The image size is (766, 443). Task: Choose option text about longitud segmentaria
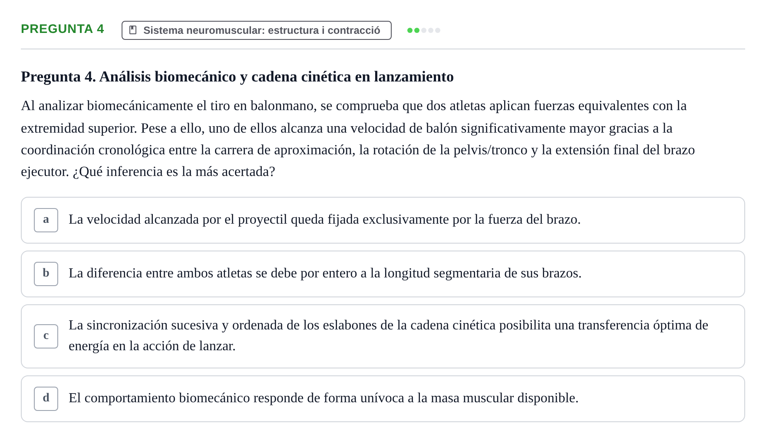coord(325,274)
